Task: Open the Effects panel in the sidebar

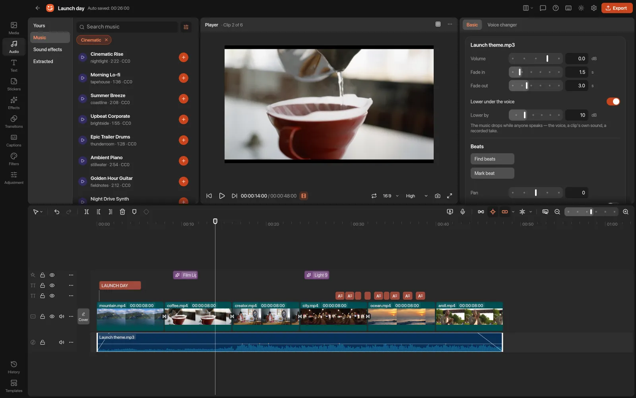Action: 14,103
